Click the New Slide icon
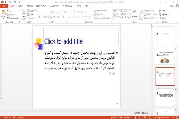 [24, 12]
